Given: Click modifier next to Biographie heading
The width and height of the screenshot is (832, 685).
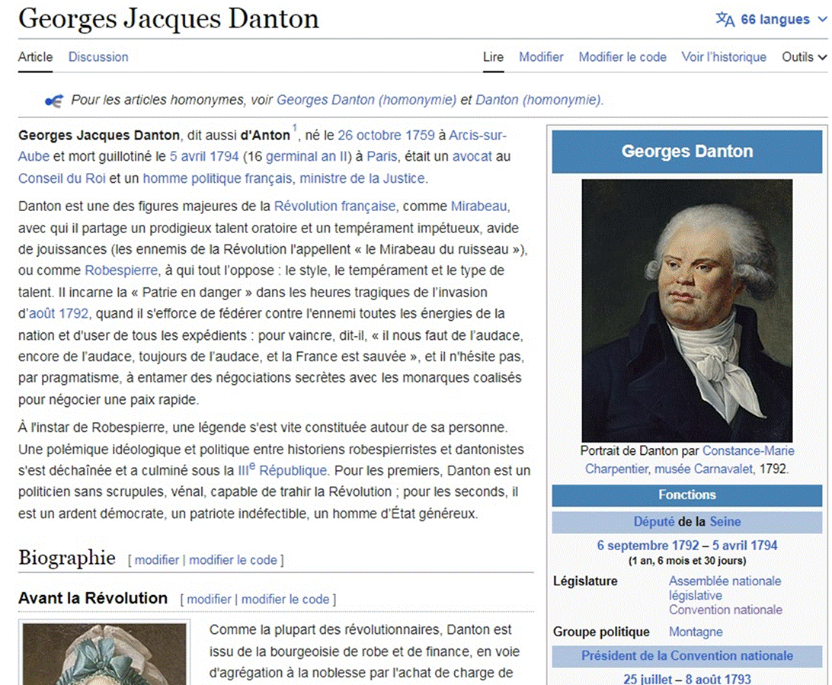Looking at the screenshot, I should [x=156, y=560].
